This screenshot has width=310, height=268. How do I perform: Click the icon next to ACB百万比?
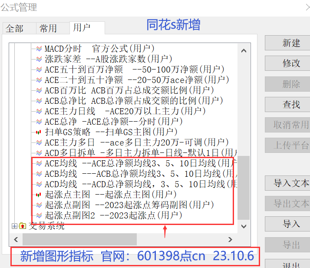(39, 90)
